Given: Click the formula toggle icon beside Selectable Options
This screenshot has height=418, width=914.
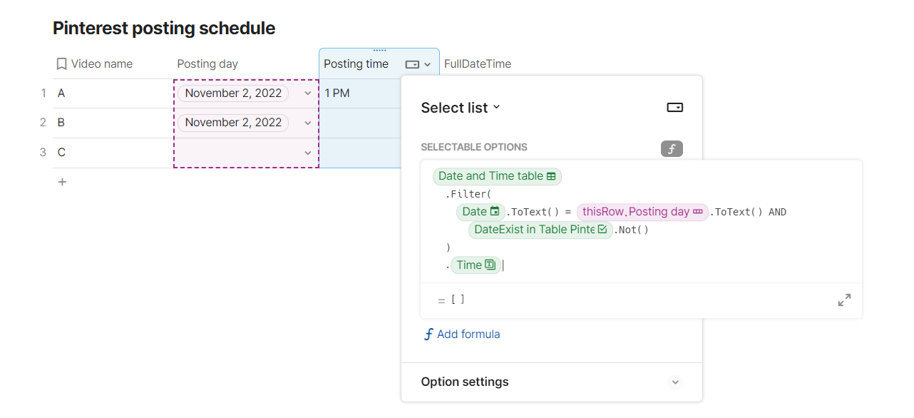Looking at the screenshot, I should (x=672, y=148).
